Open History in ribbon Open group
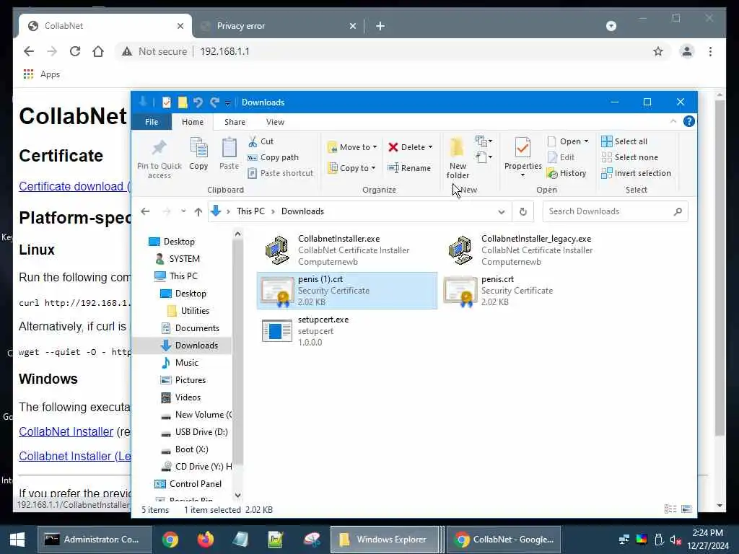The width and height of the screenshot is (739, 554). click(567, 173)
